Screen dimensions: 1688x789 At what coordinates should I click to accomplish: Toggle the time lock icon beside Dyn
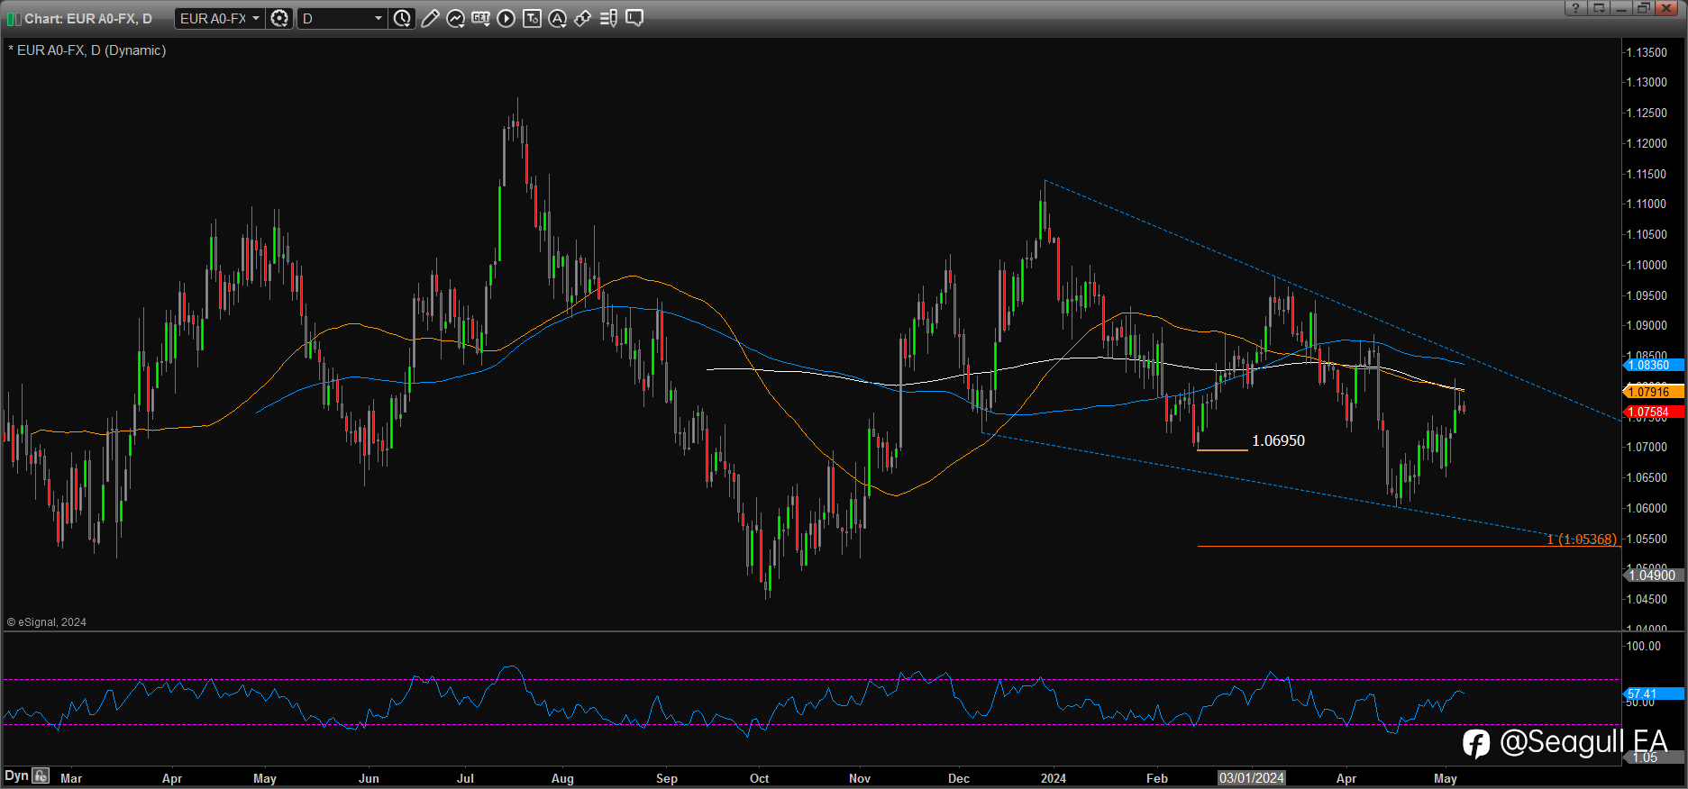[41, 775]
